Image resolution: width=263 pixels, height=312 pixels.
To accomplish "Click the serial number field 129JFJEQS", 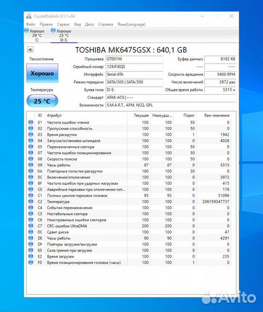I will pos(134,66).
